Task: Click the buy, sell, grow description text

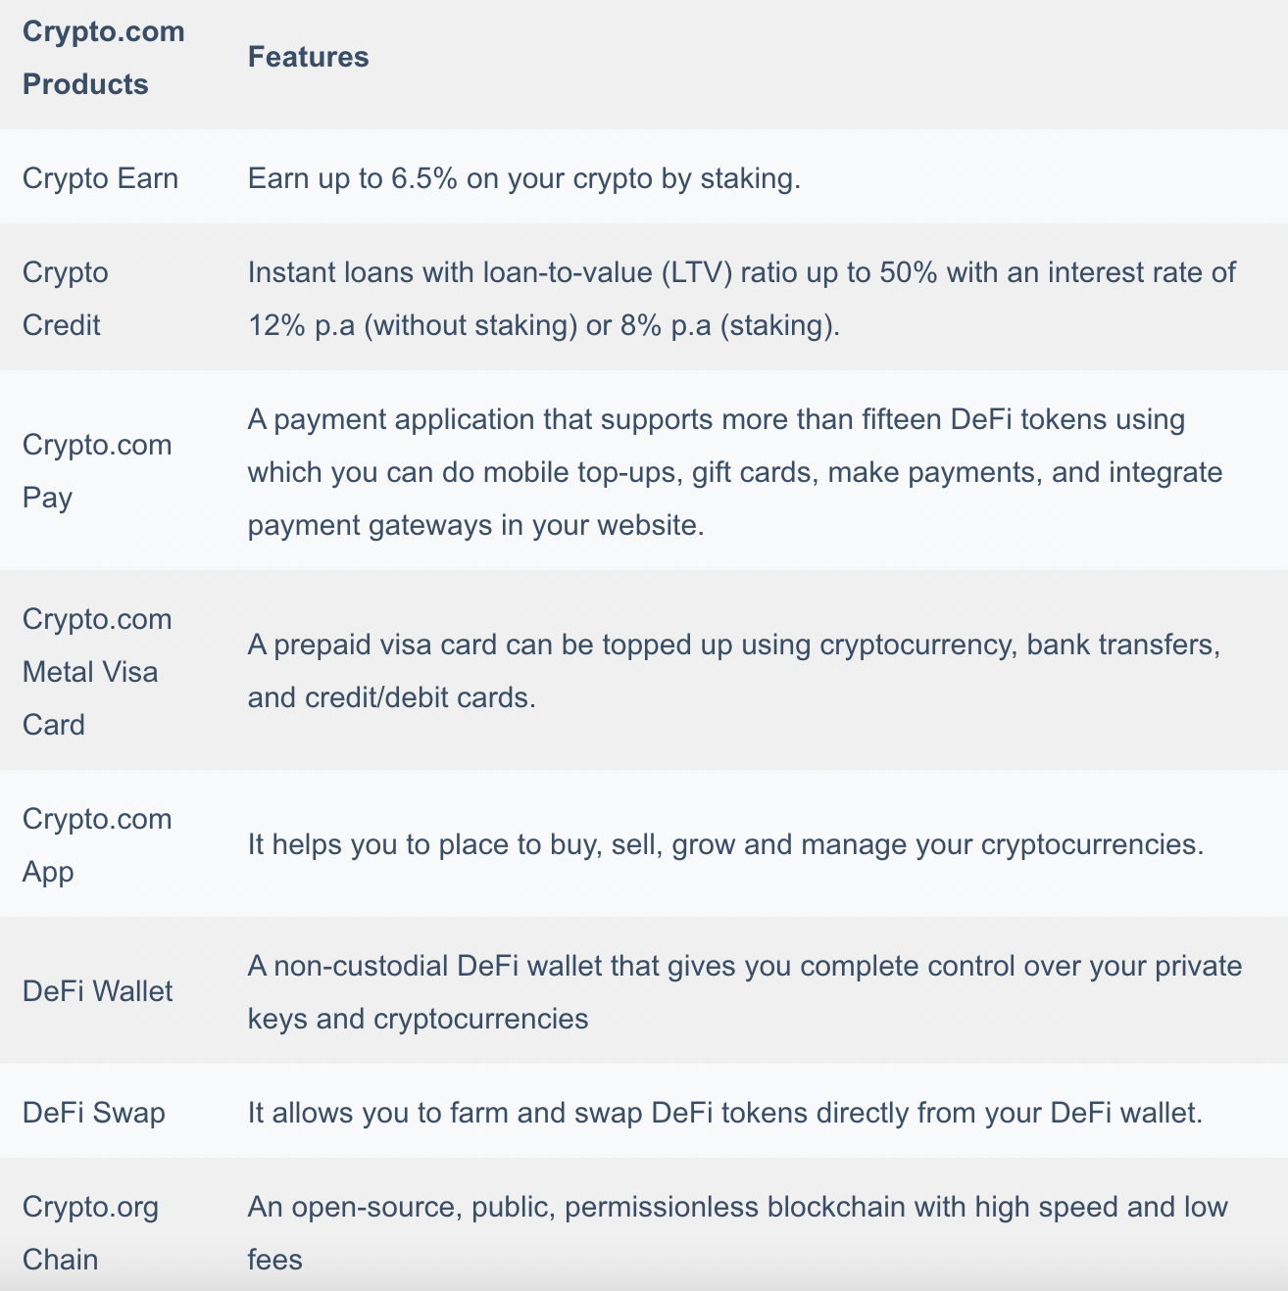Action: tap(725, 844)
